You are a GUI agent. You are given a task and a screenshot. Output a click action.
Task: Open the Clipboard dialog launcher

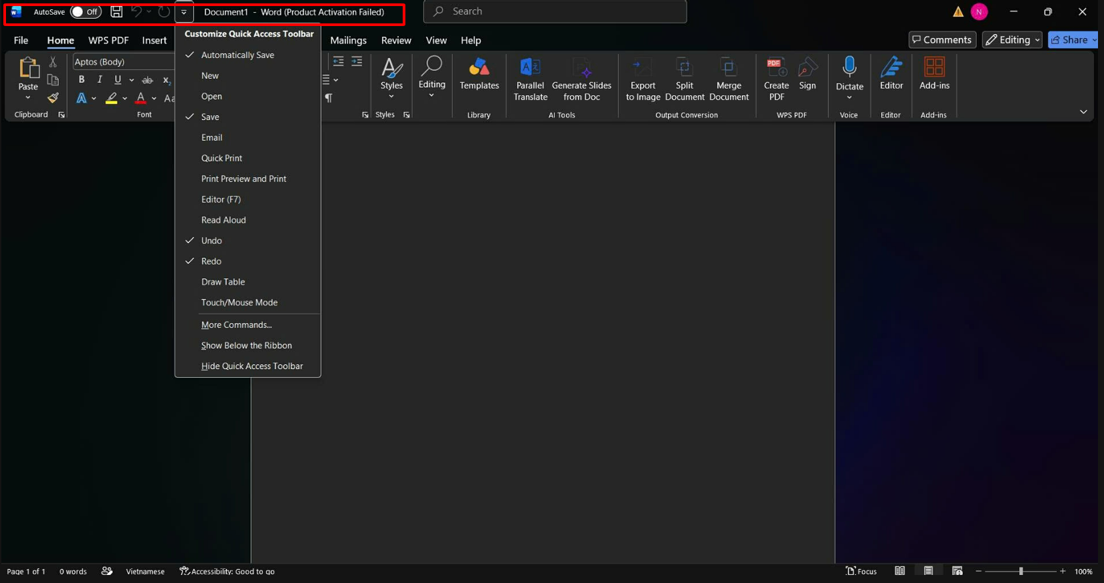point(62,115)
